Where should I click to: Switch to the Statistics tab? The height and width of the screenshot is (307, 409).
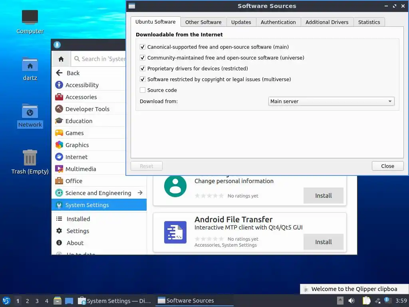pyautogui.click(x=369, y=22)
